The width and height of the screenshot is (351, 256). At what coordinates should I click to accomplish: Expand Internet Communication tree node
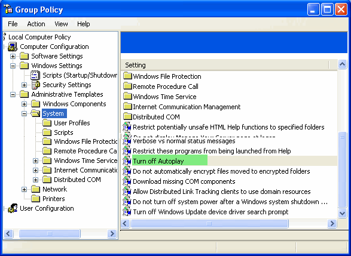click(35, 171)
